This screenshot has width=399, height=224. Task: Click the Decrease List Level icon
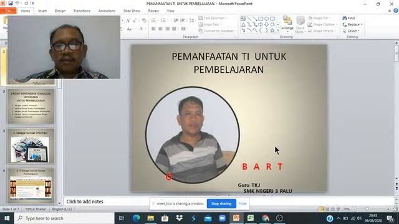pos(176,21)
